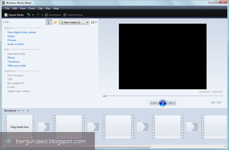Open the Edit menu
Screen dimensions: 229x150
tap(15, 8)
